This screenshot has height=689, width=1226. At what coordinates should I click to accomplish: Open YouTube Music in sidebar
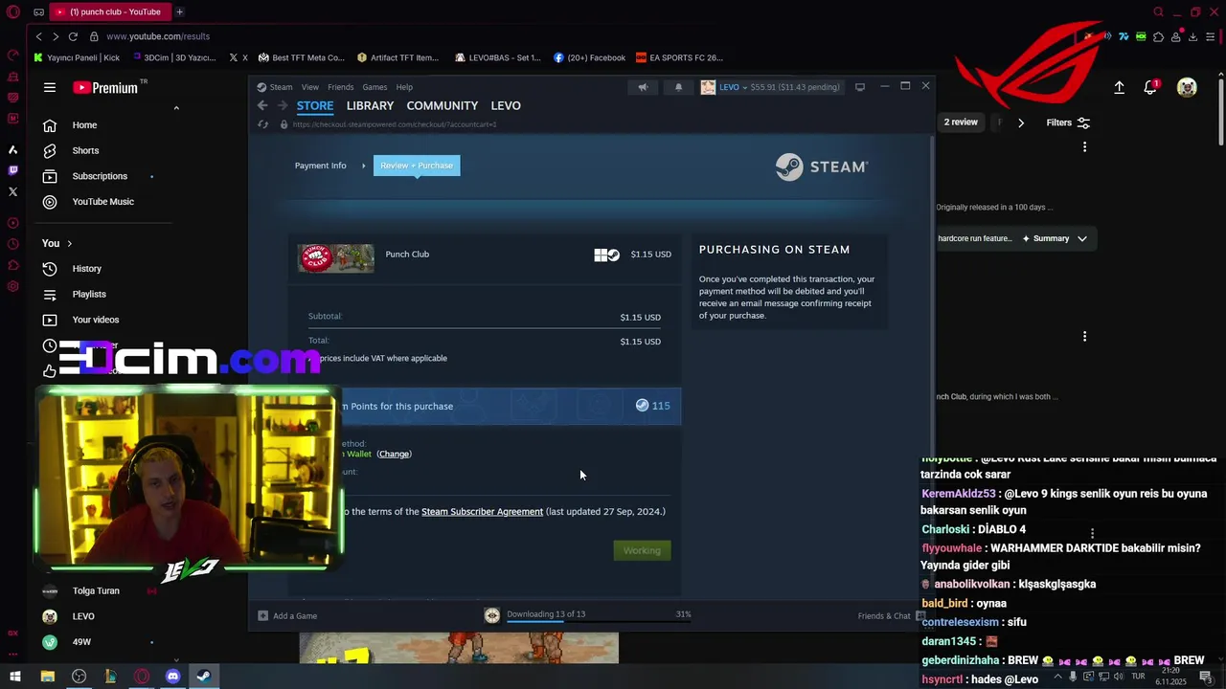pyautogui.click(x=102, y=202)
